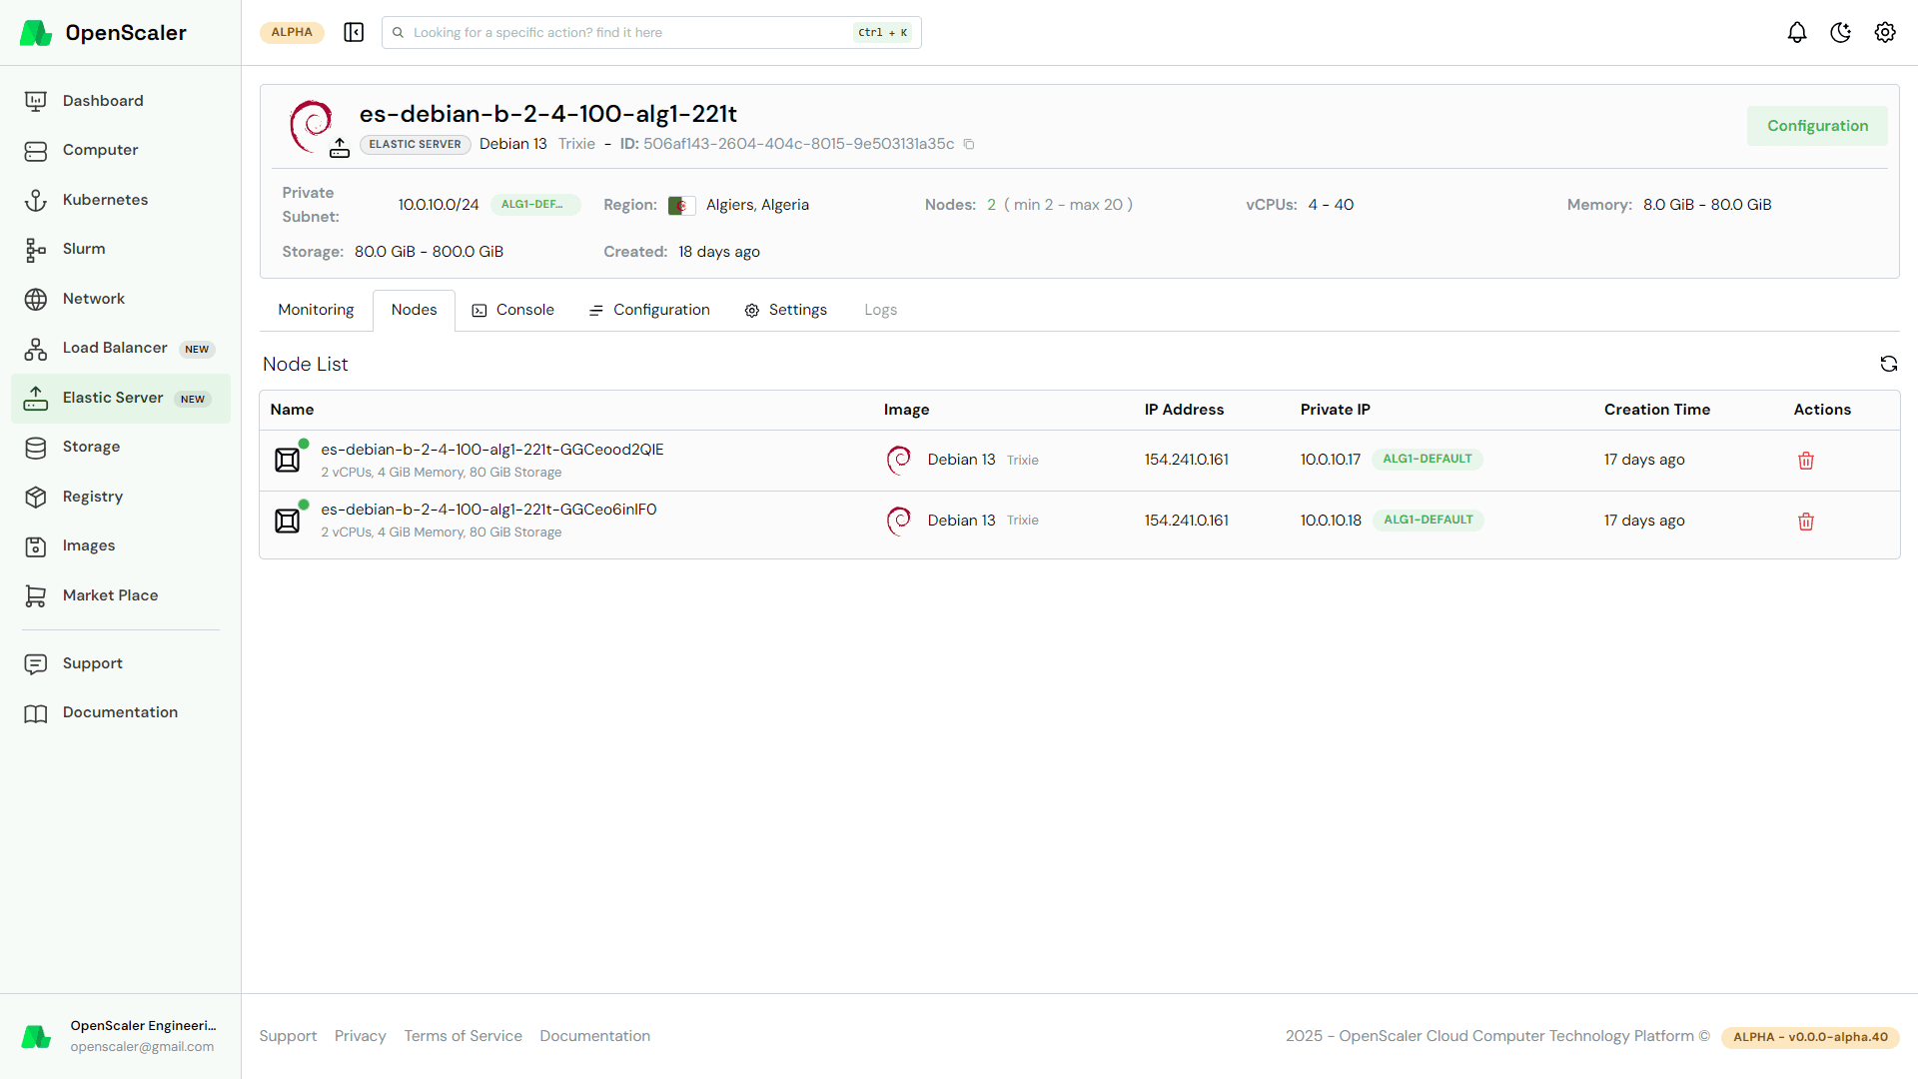Screen dimensions: 1918x1079
Task: Delete node ending in GGCeo6inlFO
Action: coord(1806,522)
